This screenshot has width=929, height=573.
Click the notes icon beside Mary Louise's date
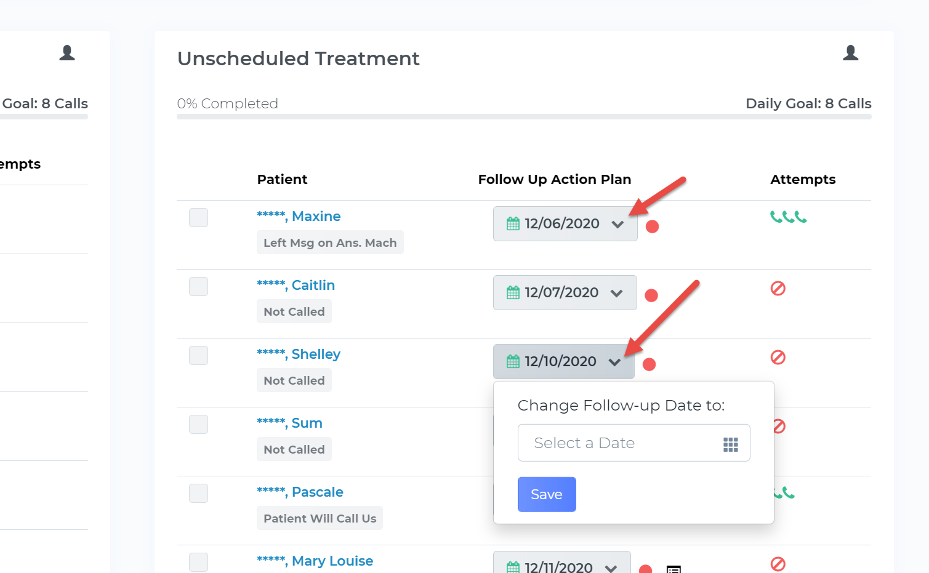[674, 569]
